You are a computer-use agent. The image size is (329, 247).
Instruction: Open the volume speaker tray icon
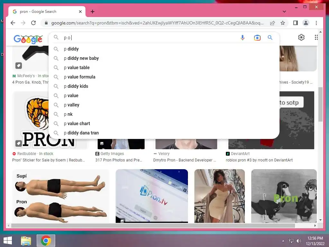click(x=299, y=241)
